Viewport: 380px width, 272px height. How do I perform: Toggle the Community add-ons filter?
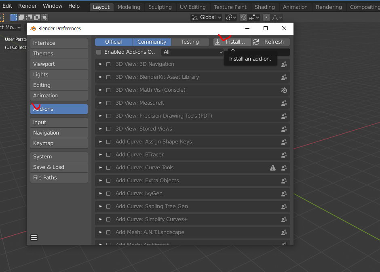[152, 42]
